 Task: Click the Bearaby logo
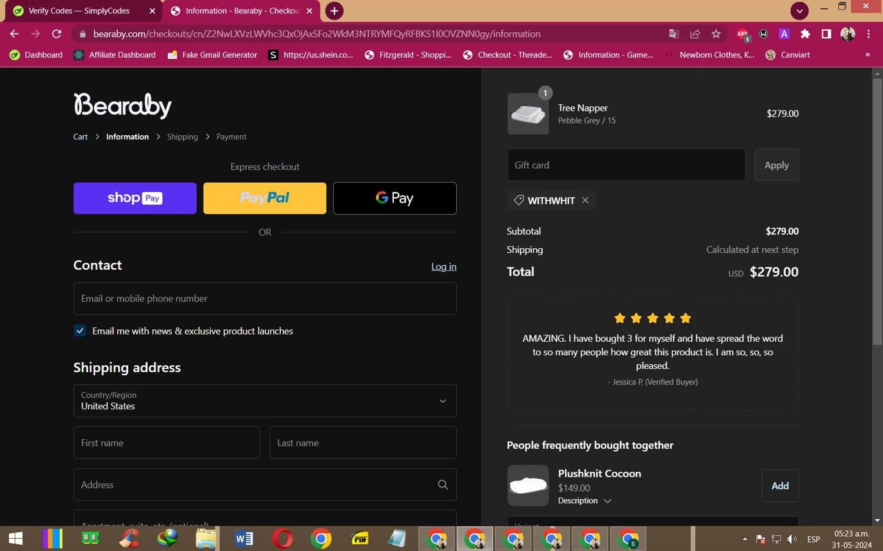122,105
